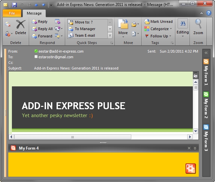
Task: Collapse the side panel with double chevron
Action: tap(206, 53)
